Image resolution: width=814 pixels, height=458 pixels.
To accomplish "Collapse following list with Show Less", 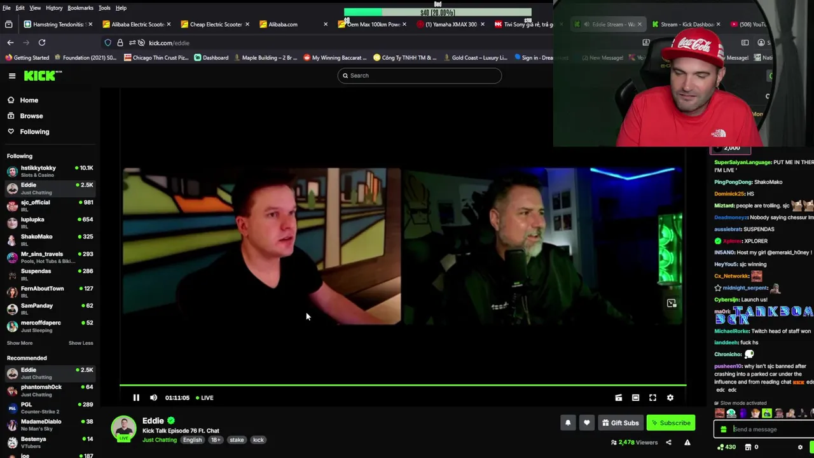I will 81,343.
